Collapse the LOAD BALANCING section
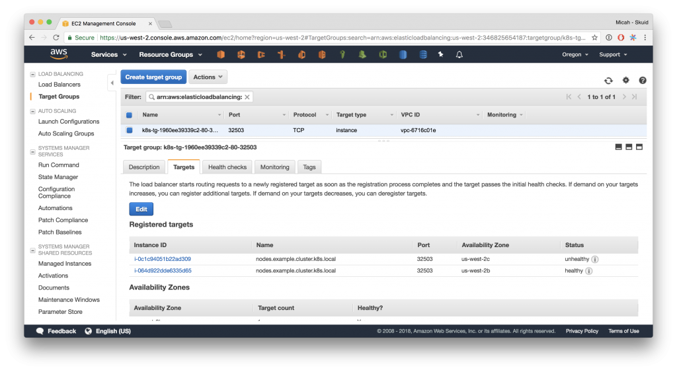677x372 pixels. point(32,74)
